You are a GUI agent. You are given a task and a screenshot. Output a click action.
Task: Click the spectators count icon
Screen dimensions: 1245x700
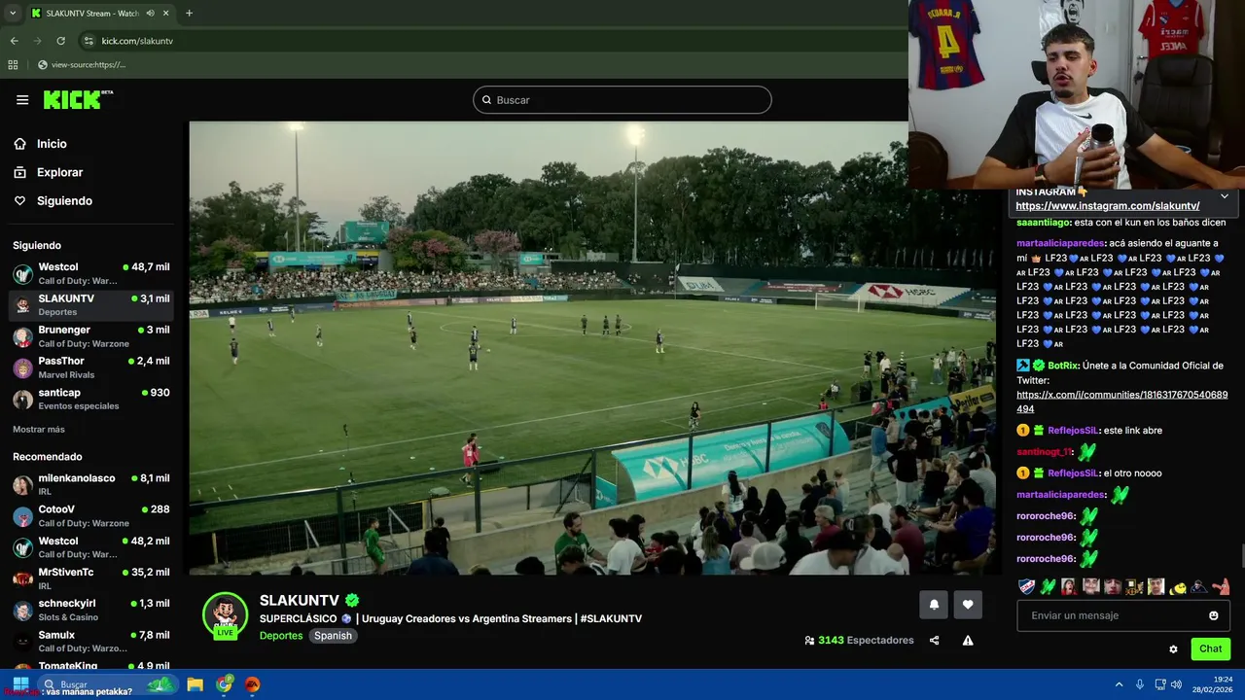pyautogui.click(x=809, y=641)
